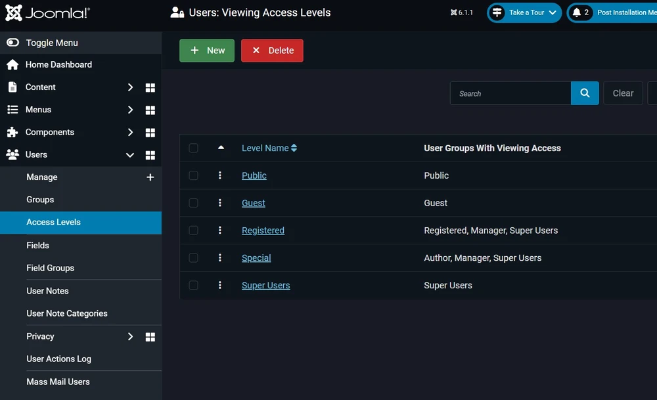Check the Guest row checkbox
The image size is (657, 400).
(193, 203)
